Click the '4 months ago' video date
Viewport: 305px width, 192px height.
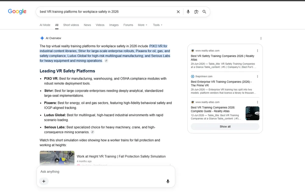pos(84,161)
